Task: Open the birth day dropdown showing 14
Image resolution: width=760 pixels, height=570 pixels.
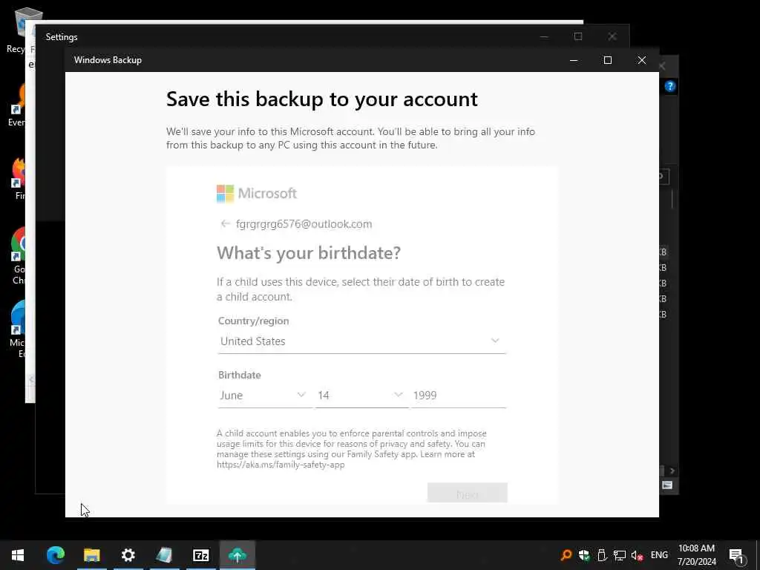Action: click(361, 396)
